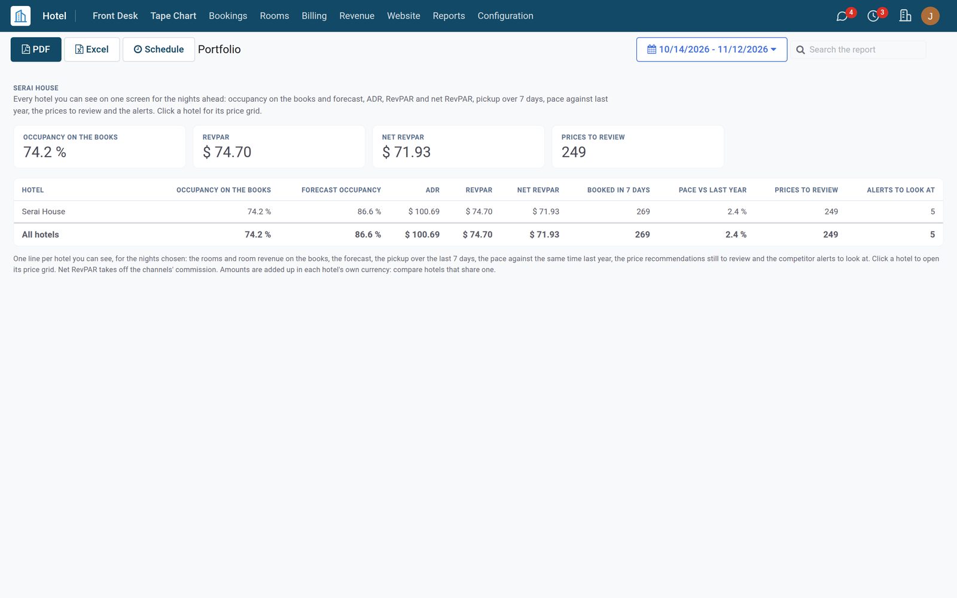957x598 pixels.
Task: Open the Bookings menu
Action: pos(228,16)
